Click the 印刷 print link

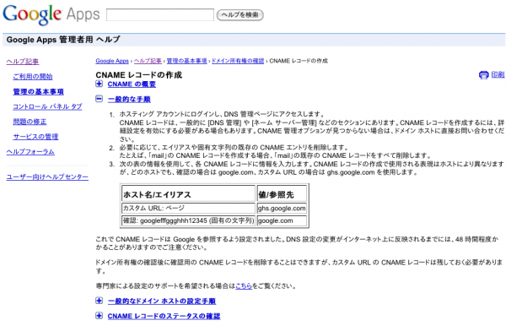point(498,74)
